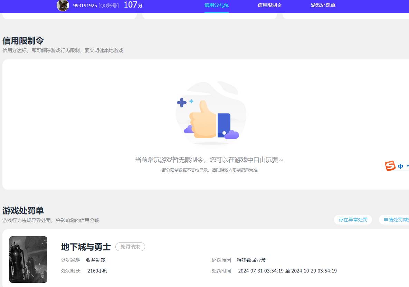The height and width of the screenshot is (287, 409).
Task: Switch to the 信用限制令 tab
Action: click(x=269, y=5)
